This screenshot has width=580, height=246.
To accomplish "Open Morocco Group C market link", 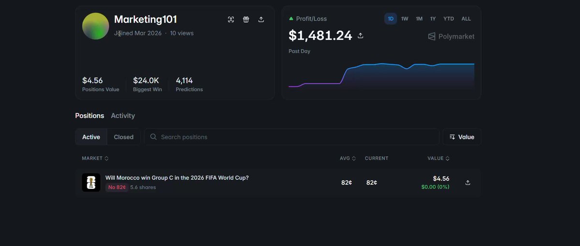I will [177, 178].
